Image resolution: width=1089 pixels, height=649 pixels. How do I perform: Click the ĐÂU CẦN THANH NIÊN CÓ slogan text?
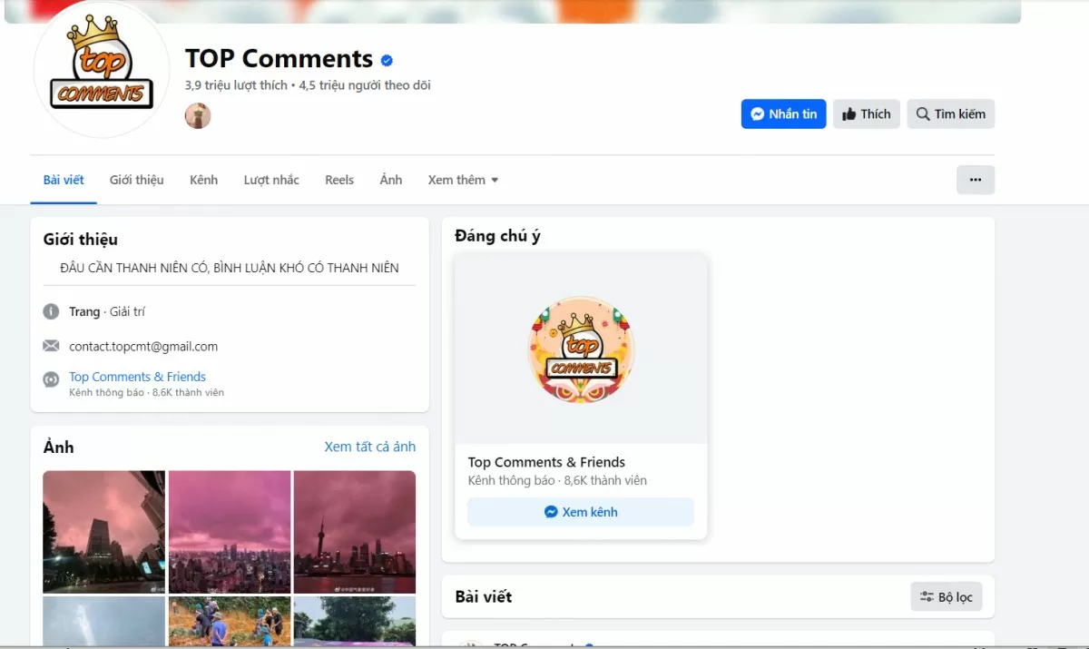click(x=230, y=268)
